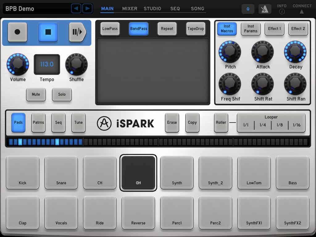Go to next project arrow

[87, 8]
